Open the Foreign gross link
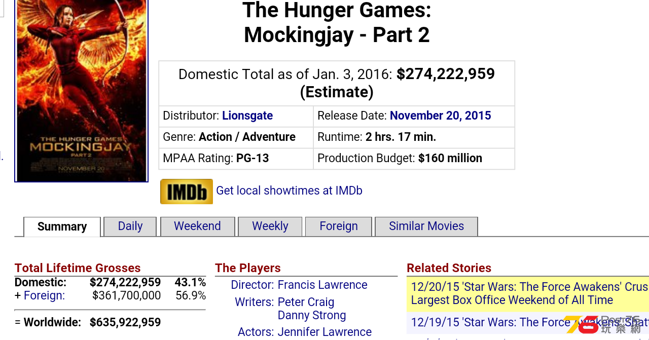 pyautogui.click(x=44, y=295)
